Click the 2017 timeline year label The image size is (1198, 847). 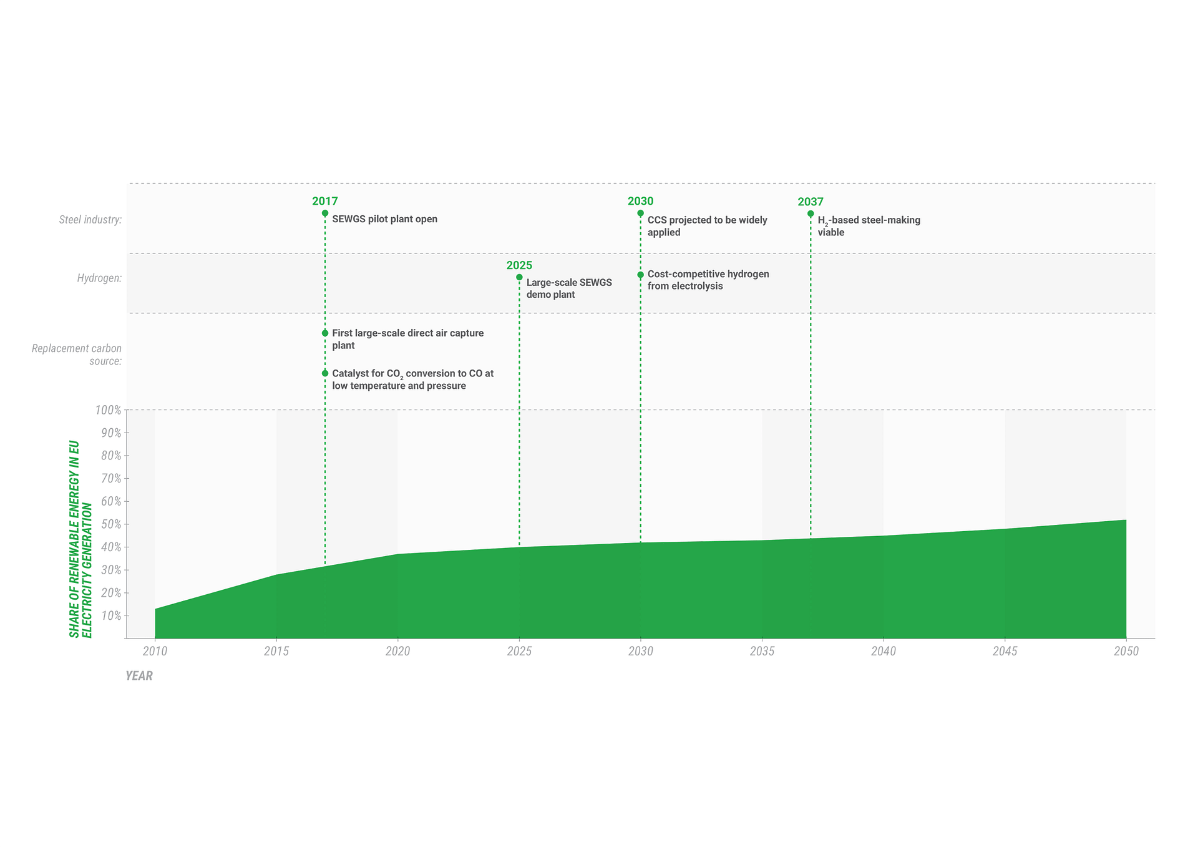[324, 201]
